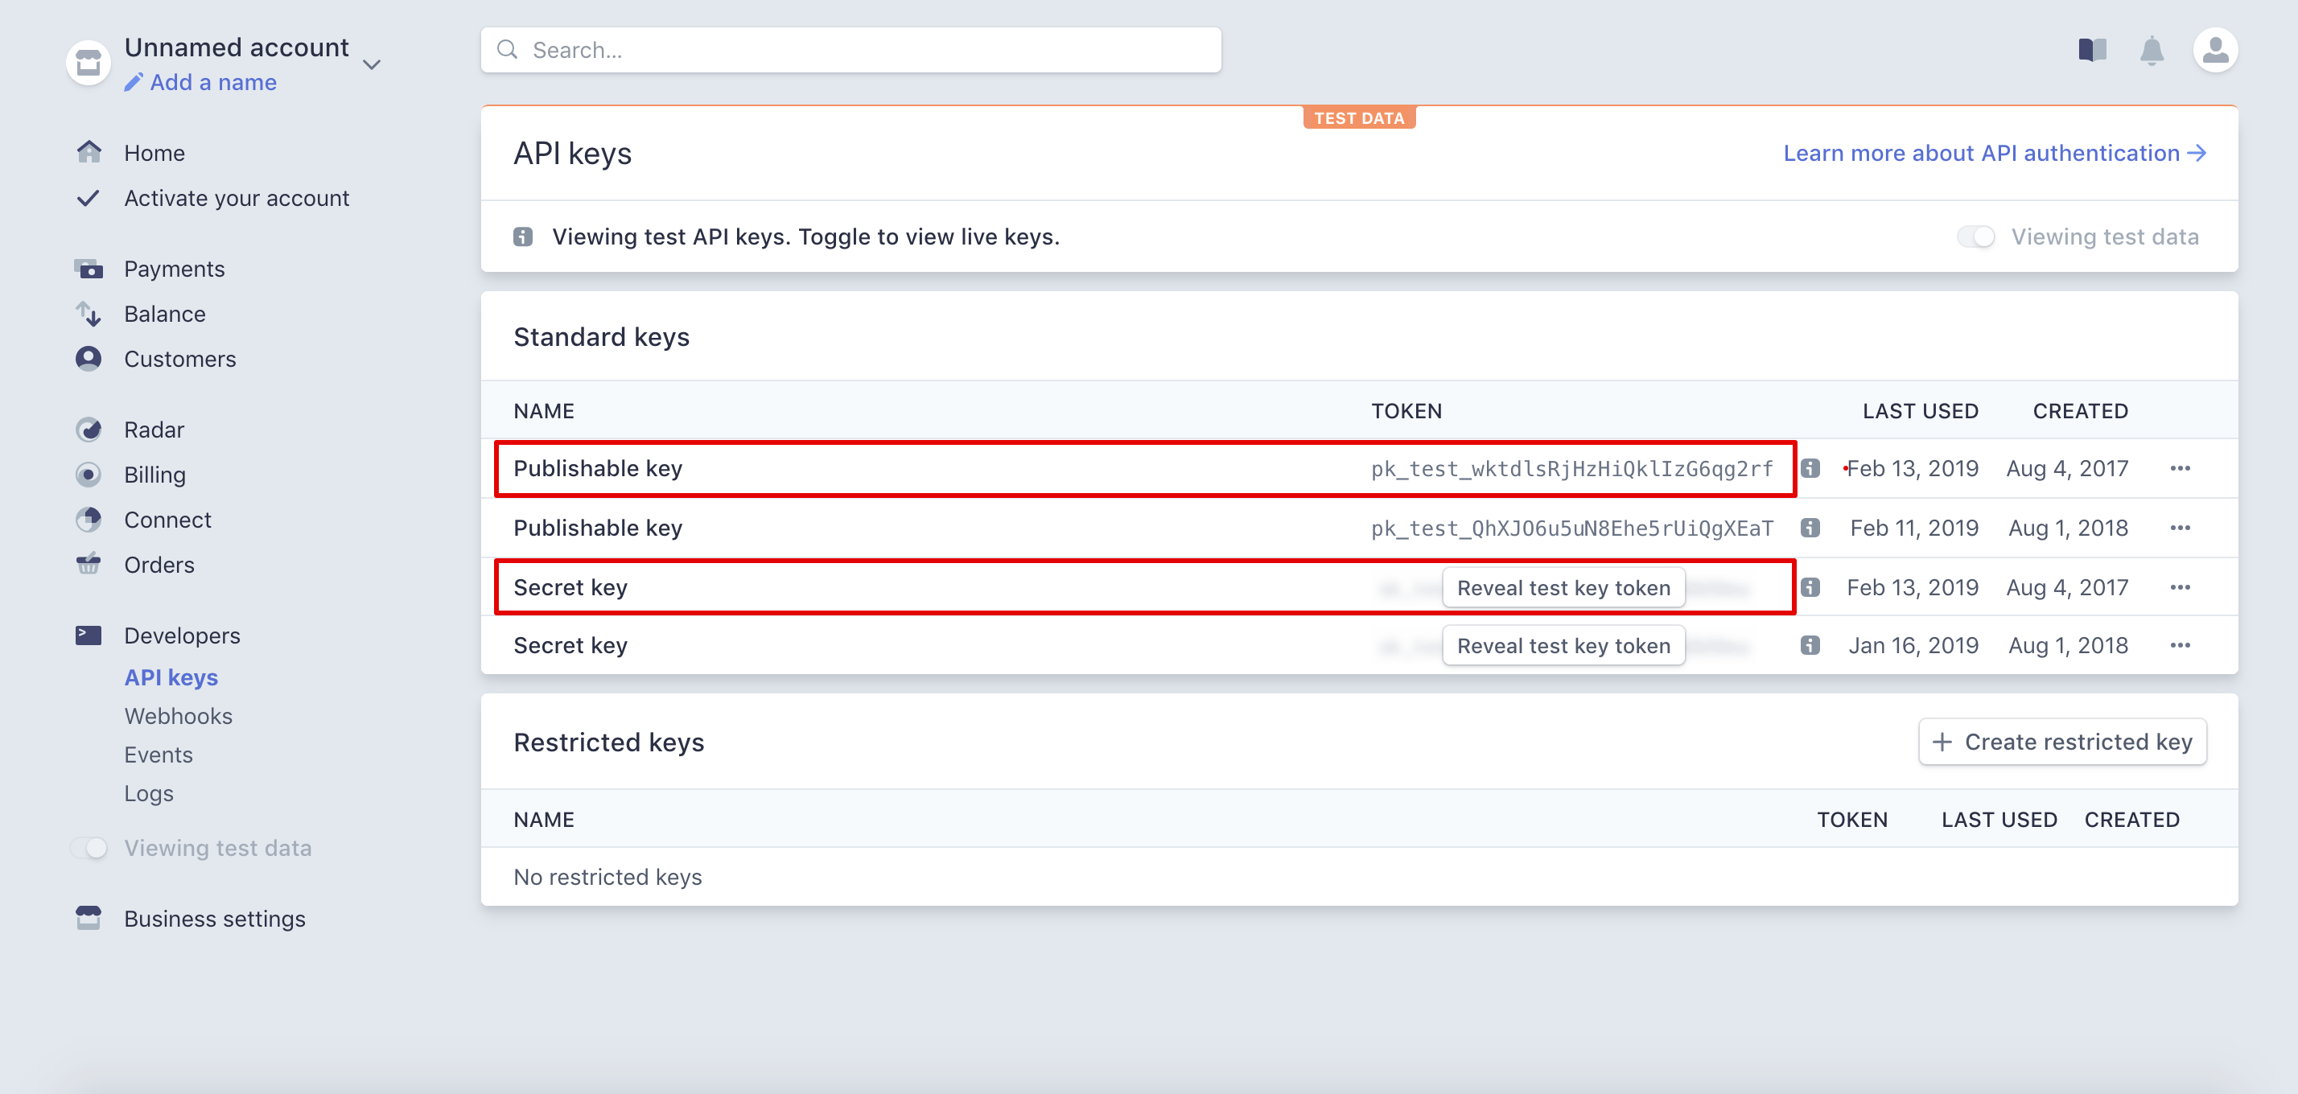Open the Customers section
Screen dimensions: 2298x1094
pyautogui.click(x=180, y=359)
